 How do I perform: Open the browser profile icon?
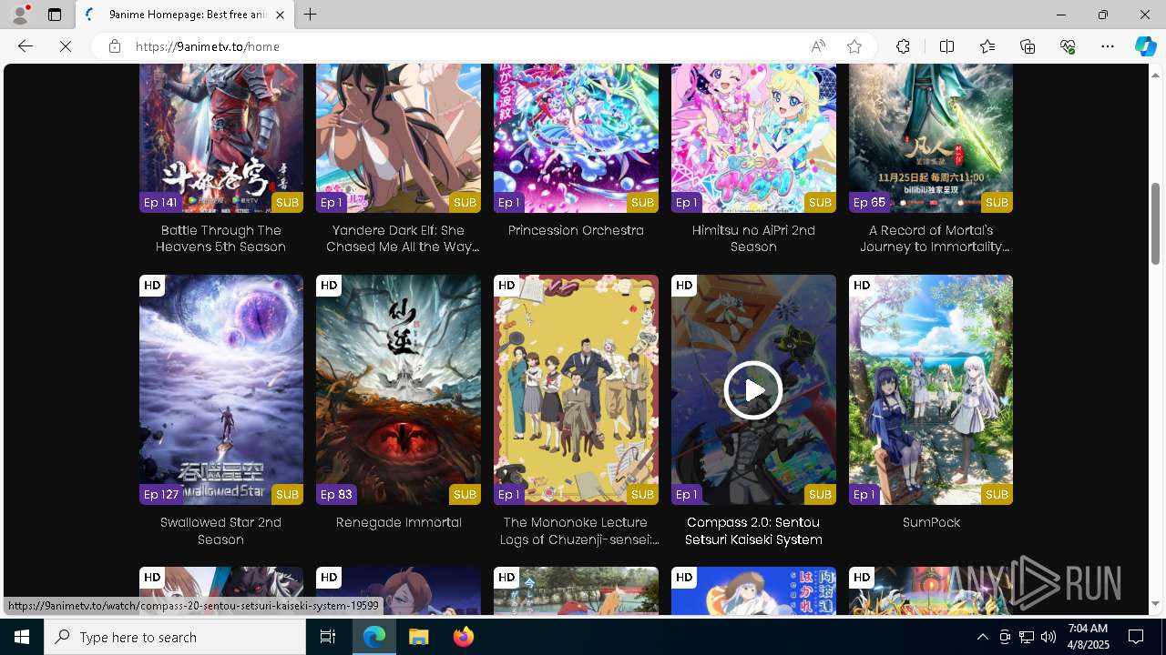click(x=19, y=15)
